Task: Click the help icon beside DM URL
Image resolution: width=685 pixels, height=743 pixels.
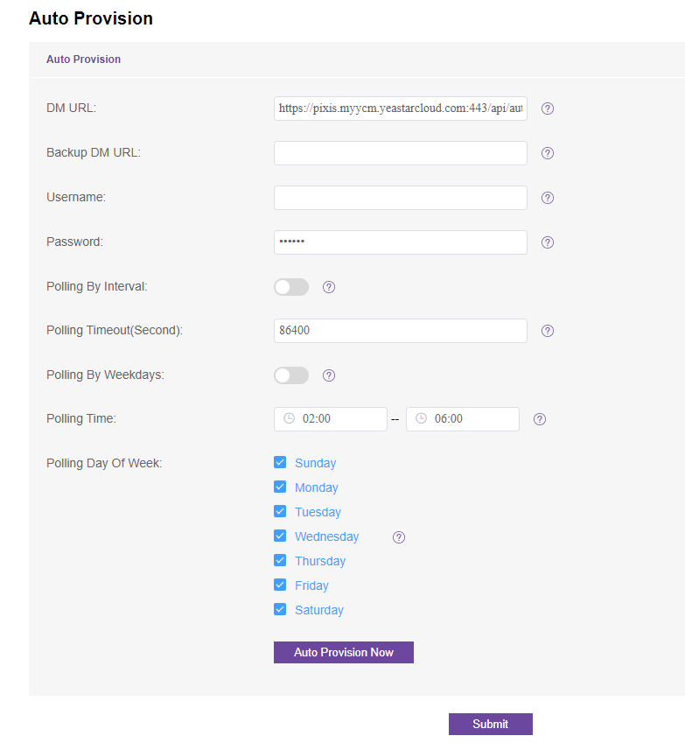Action: [x=547, y=109]
